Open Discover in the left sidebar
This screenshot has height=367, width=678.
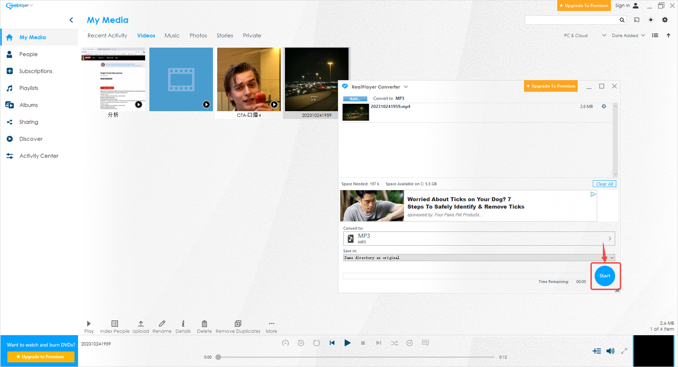tap(31, 139)
